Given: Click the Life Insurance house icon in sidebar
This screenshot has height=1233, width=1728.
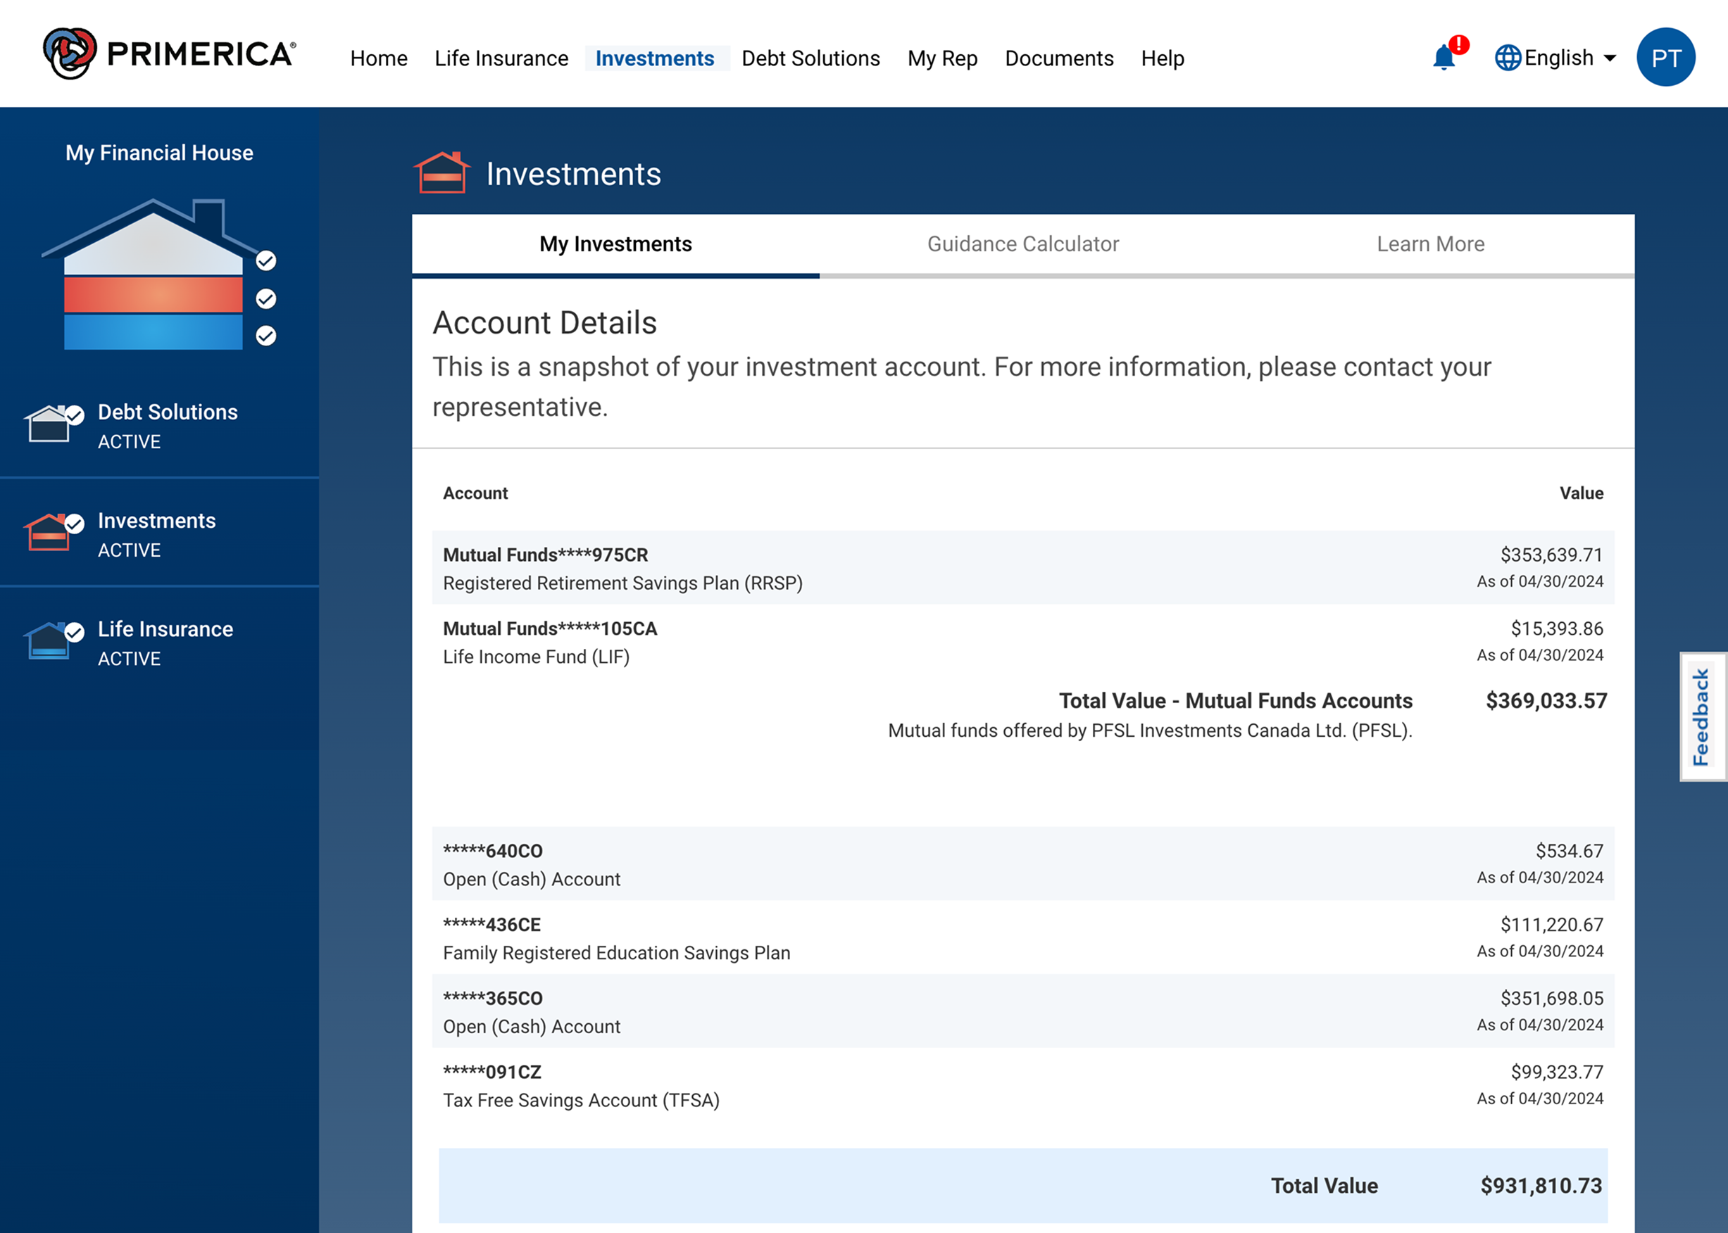Looking at the screenshot, I should click(x=49, y=641).
